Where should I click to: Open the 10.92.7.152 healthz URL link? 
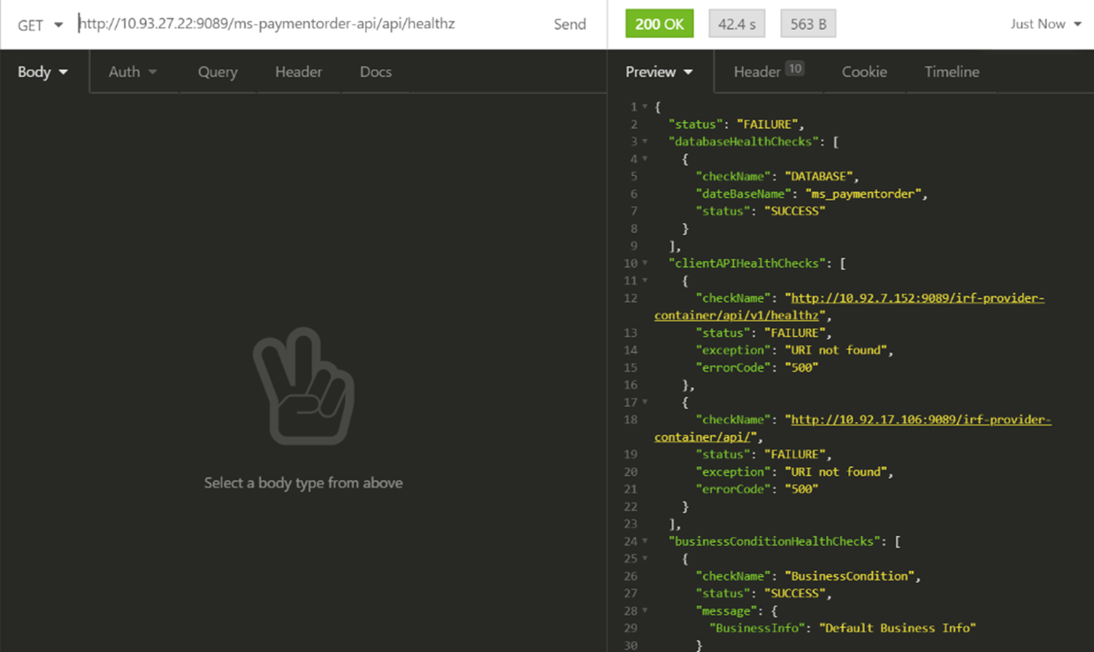click(x=916, y=298)
